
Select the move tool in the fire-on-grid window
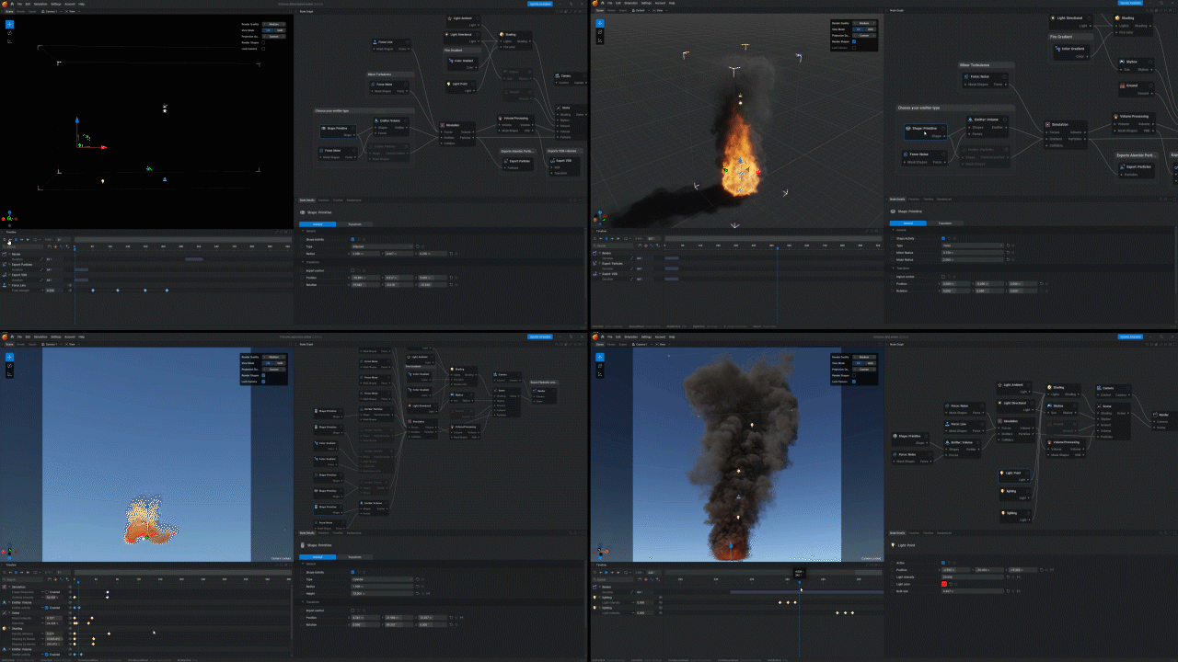pyautogui.click(x=599, y=24)
